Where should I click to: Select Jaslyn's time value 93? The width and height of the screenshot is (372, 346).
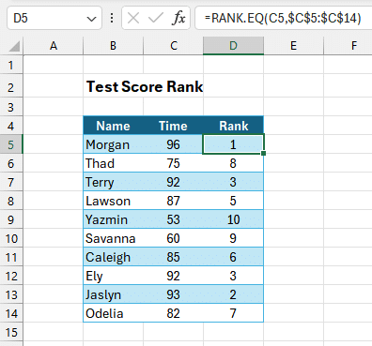tap(173, 294)
